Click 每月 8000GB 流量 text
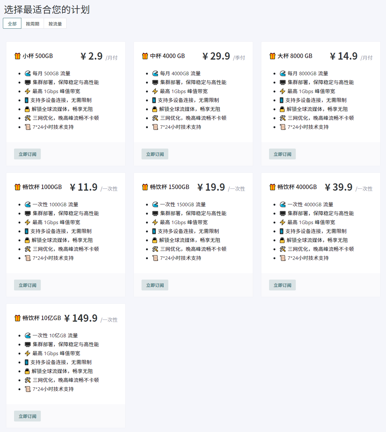Image resolution: width=386 pixels, height=432 pixels. point(308,74)
